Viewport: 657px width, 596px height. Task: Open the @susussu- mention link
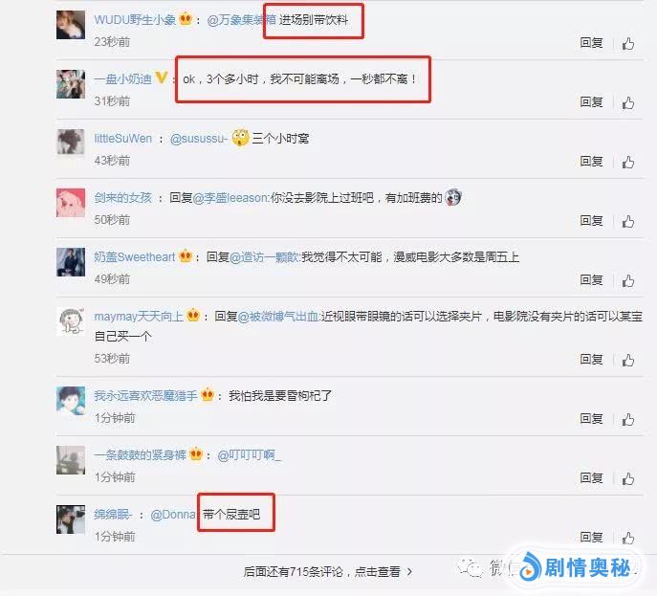click(199, 139)
